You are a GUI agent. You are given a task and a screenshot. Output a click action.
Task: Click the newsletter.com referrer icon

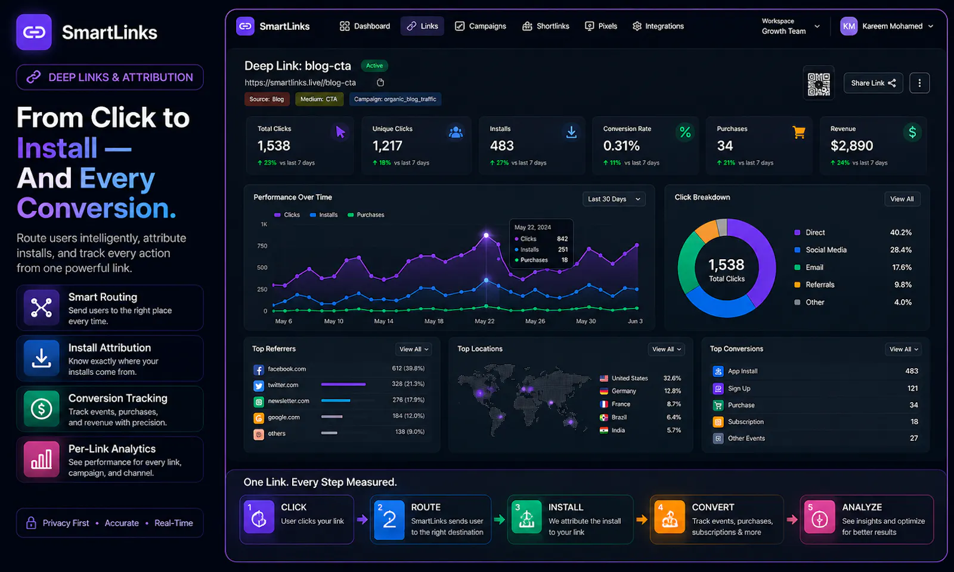[x=259, y=402]
